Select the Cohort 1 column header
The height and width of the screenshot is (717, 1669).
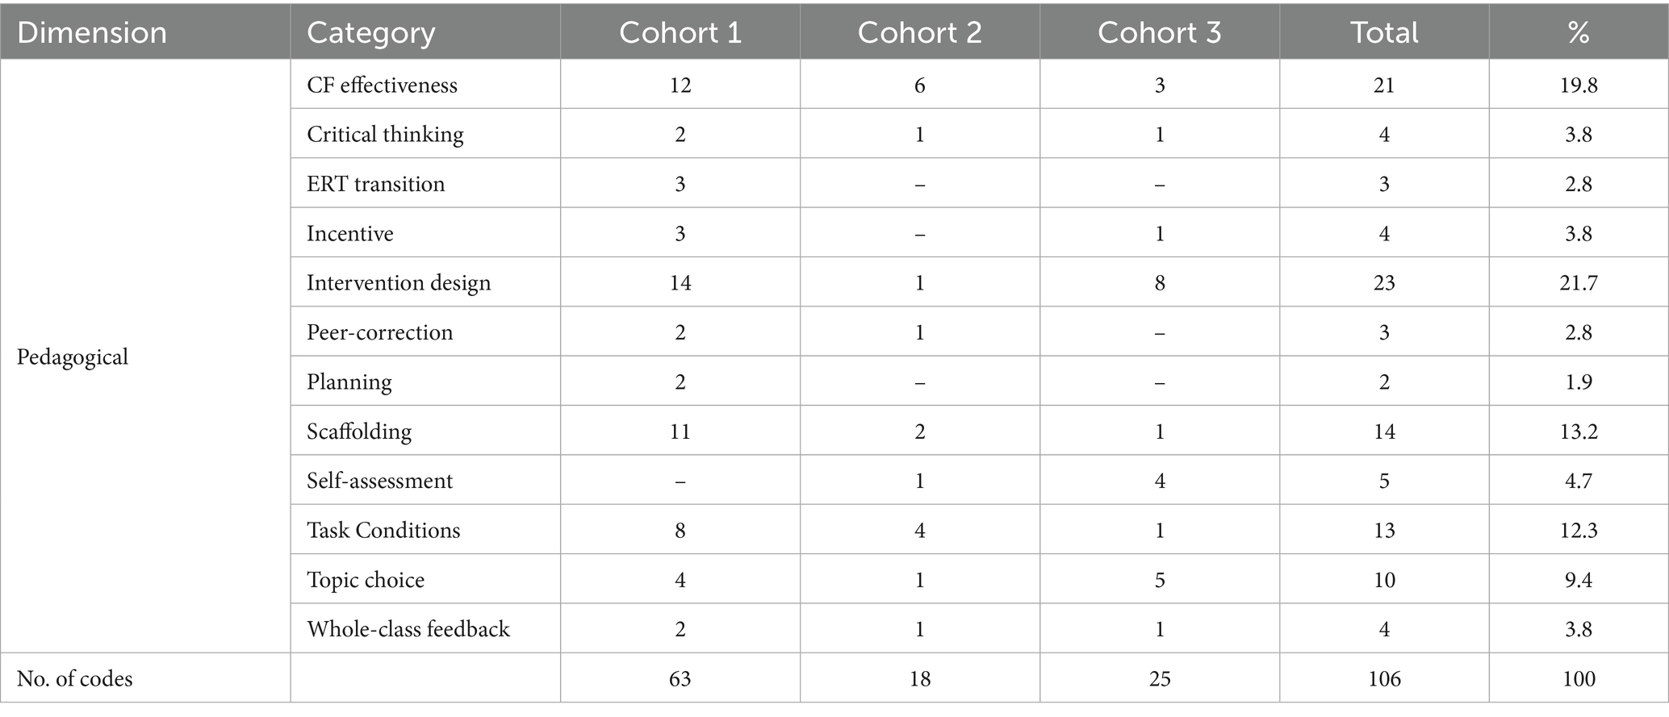click(680, 32)
